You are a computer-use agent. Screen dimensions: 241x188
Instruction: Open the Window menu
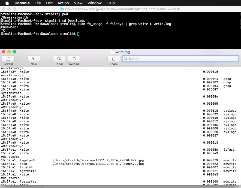(94, 3)
